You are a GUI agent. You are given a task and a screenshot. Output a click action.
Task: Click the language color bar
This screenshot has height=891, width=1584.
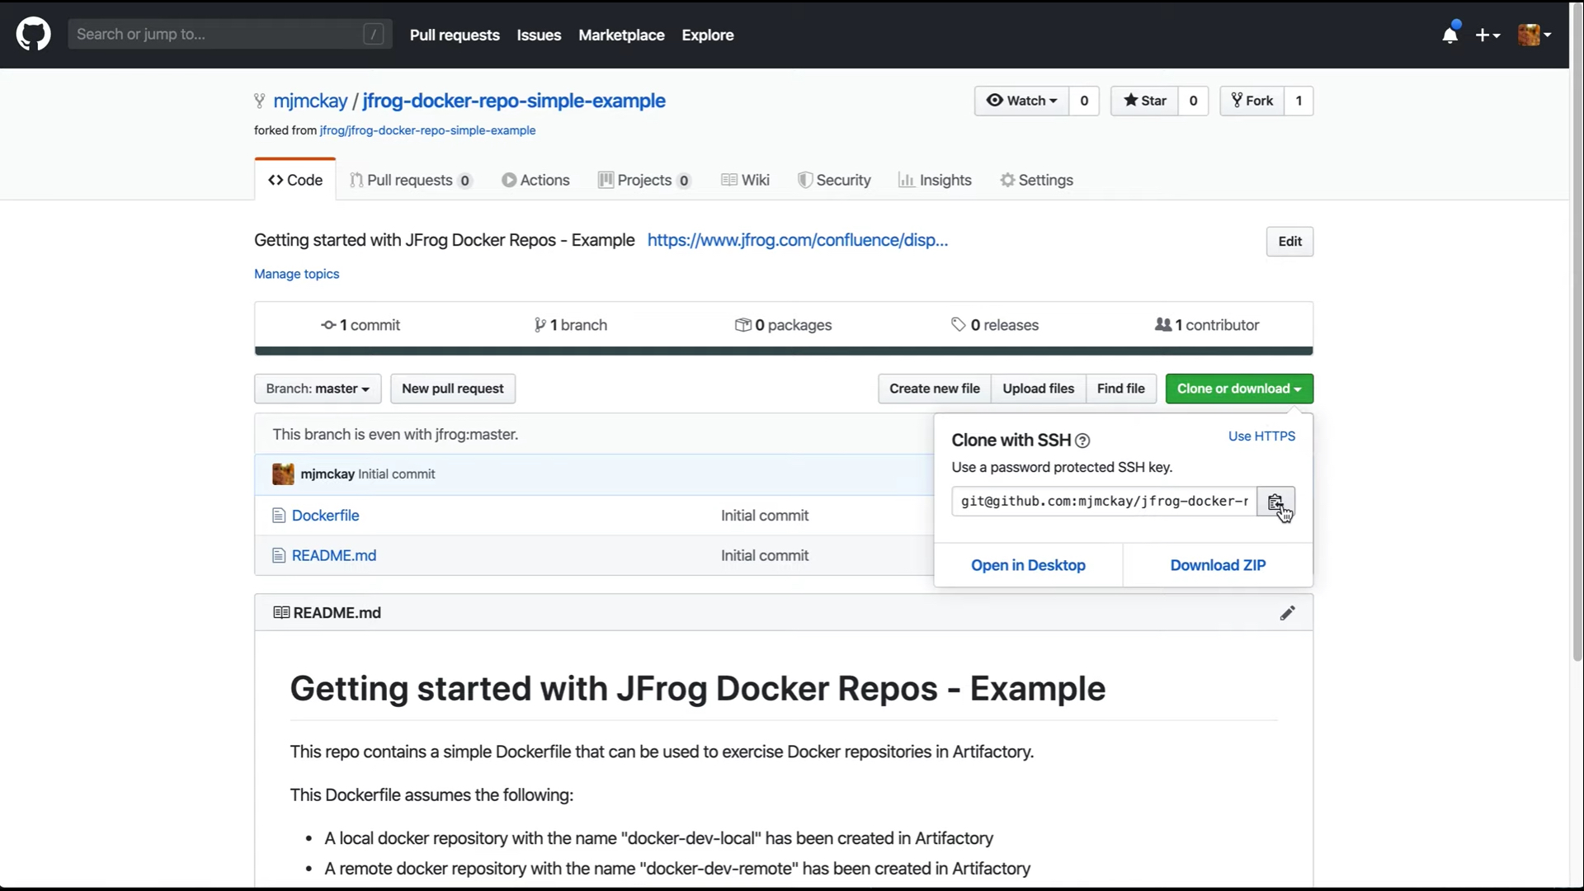coord(783,351)
